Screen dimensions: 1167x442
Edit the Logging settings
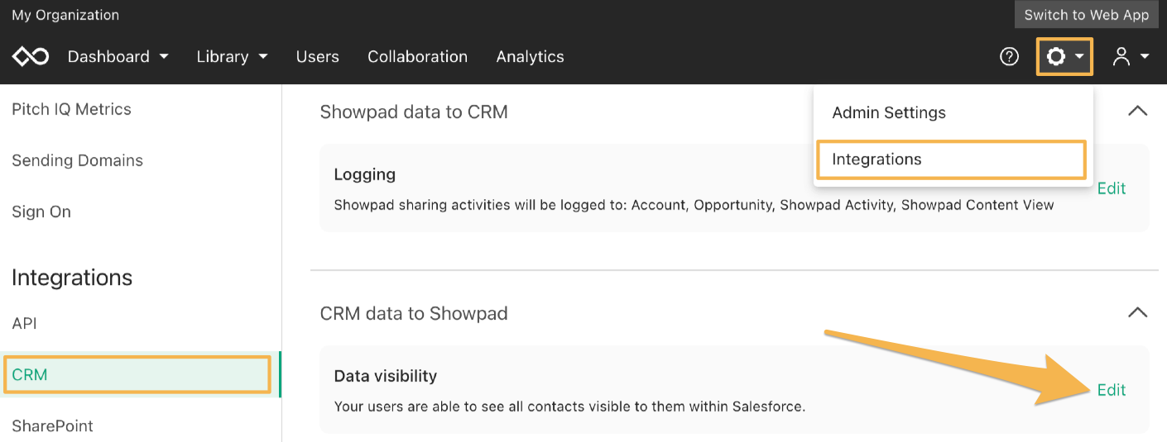(x=1111, y=188)
